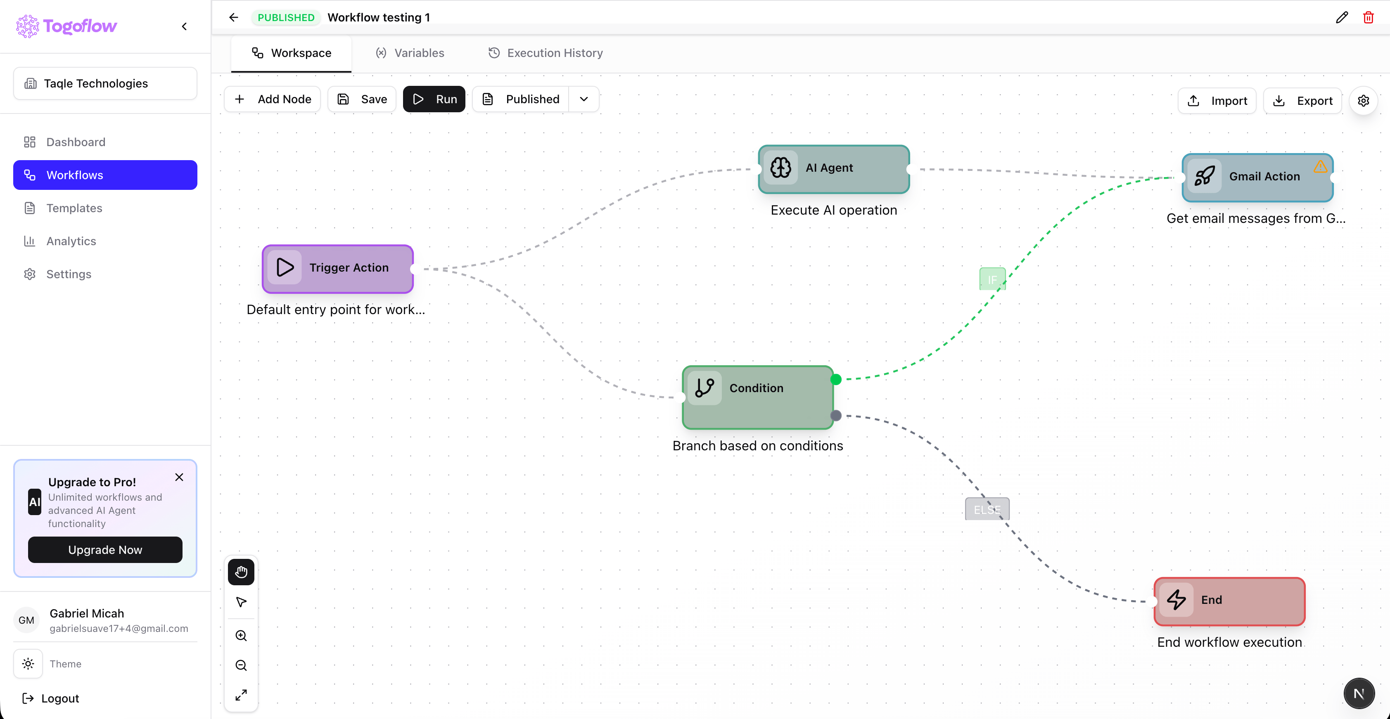This screenshot has width=1390, height=719.
Task: Switch to the Variables tab
Action: click(x=410, y=52)
